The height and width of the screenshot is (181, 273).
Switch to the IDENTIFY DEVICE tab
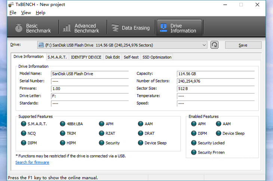coord(86,57)
